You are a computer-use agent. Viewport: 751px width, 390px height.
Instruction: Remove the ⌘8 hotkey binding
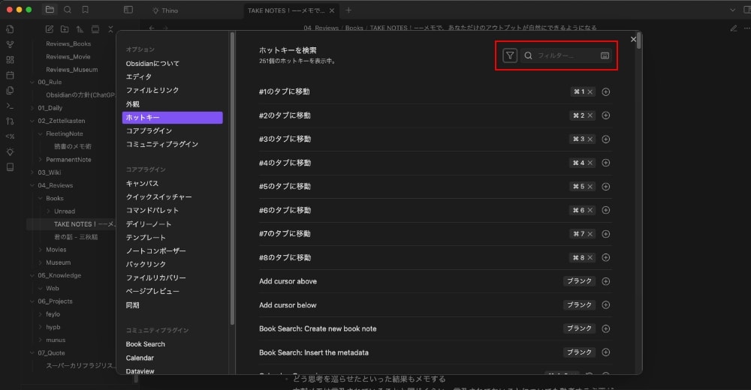pyautogui.click(x=590, y=257)
